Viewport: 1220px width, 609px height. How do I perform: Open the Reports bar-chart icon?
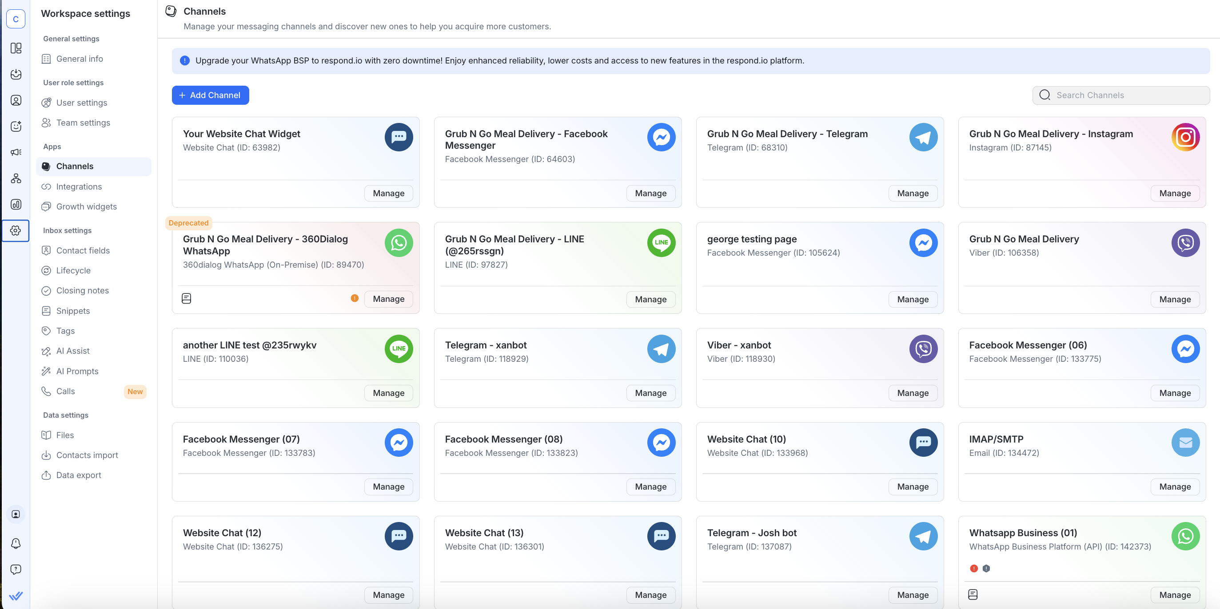16,205
